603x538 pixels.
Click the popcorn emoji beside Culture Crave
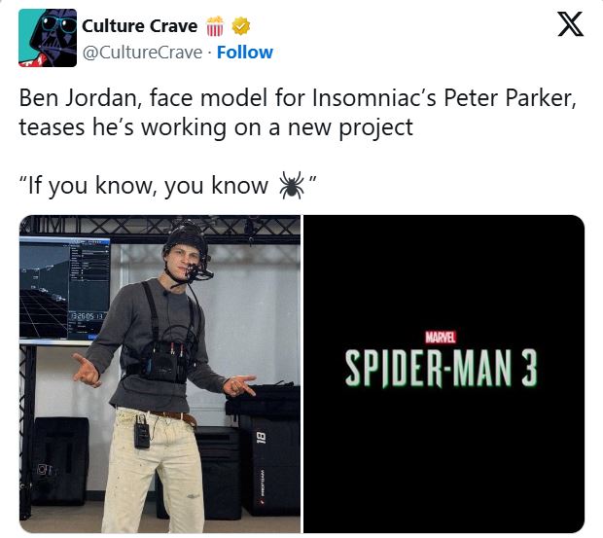215,26
